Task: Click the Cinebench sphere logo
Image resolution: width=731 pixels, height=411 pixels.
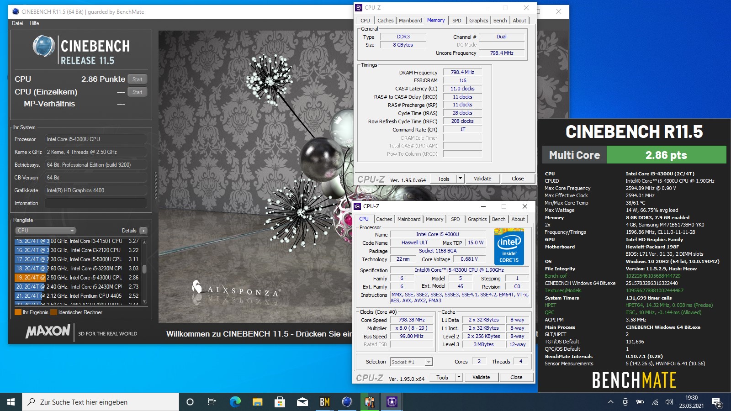Action: [x=44, y=46]
